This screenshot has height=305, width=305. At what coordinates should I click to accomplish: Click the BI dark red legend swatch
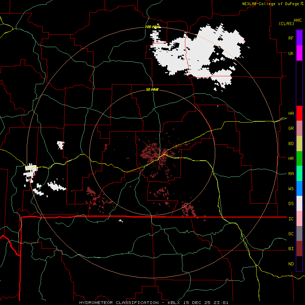pos(299,249)
